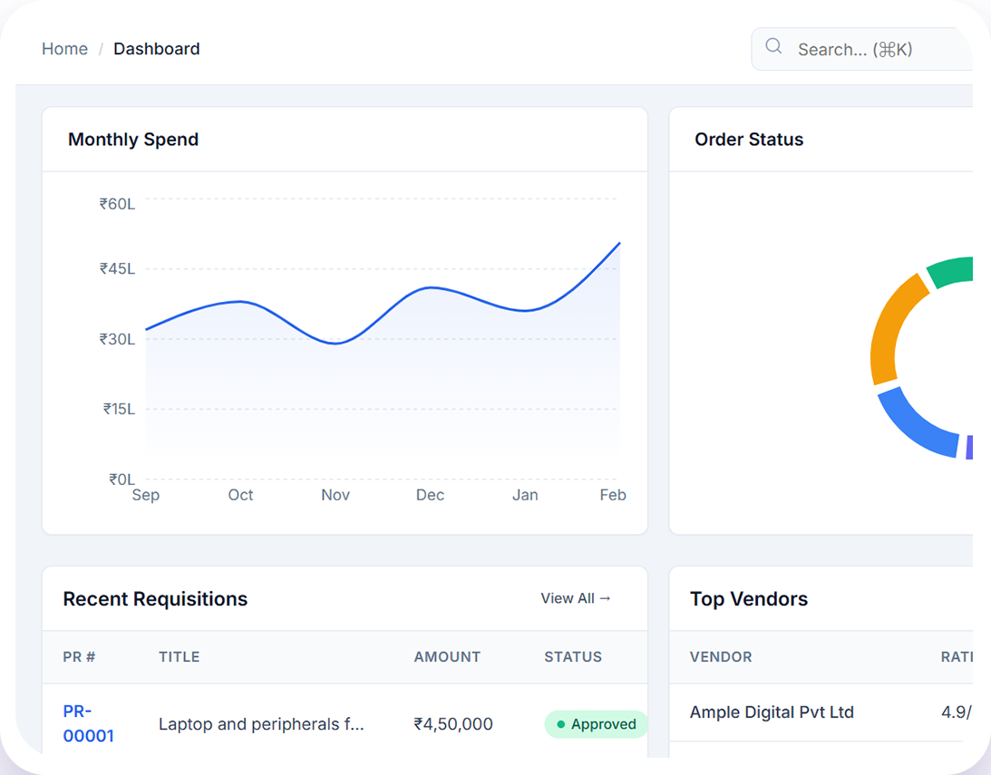Go to Home breadcrumb link
Screen dimensions: 991x775
click(64, 49)
